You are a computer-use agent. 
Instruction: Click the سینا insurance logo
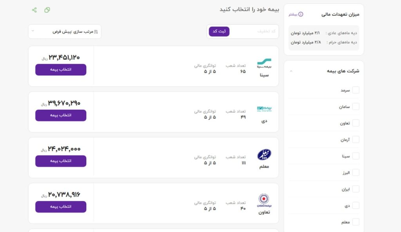[x=264, y=64]
